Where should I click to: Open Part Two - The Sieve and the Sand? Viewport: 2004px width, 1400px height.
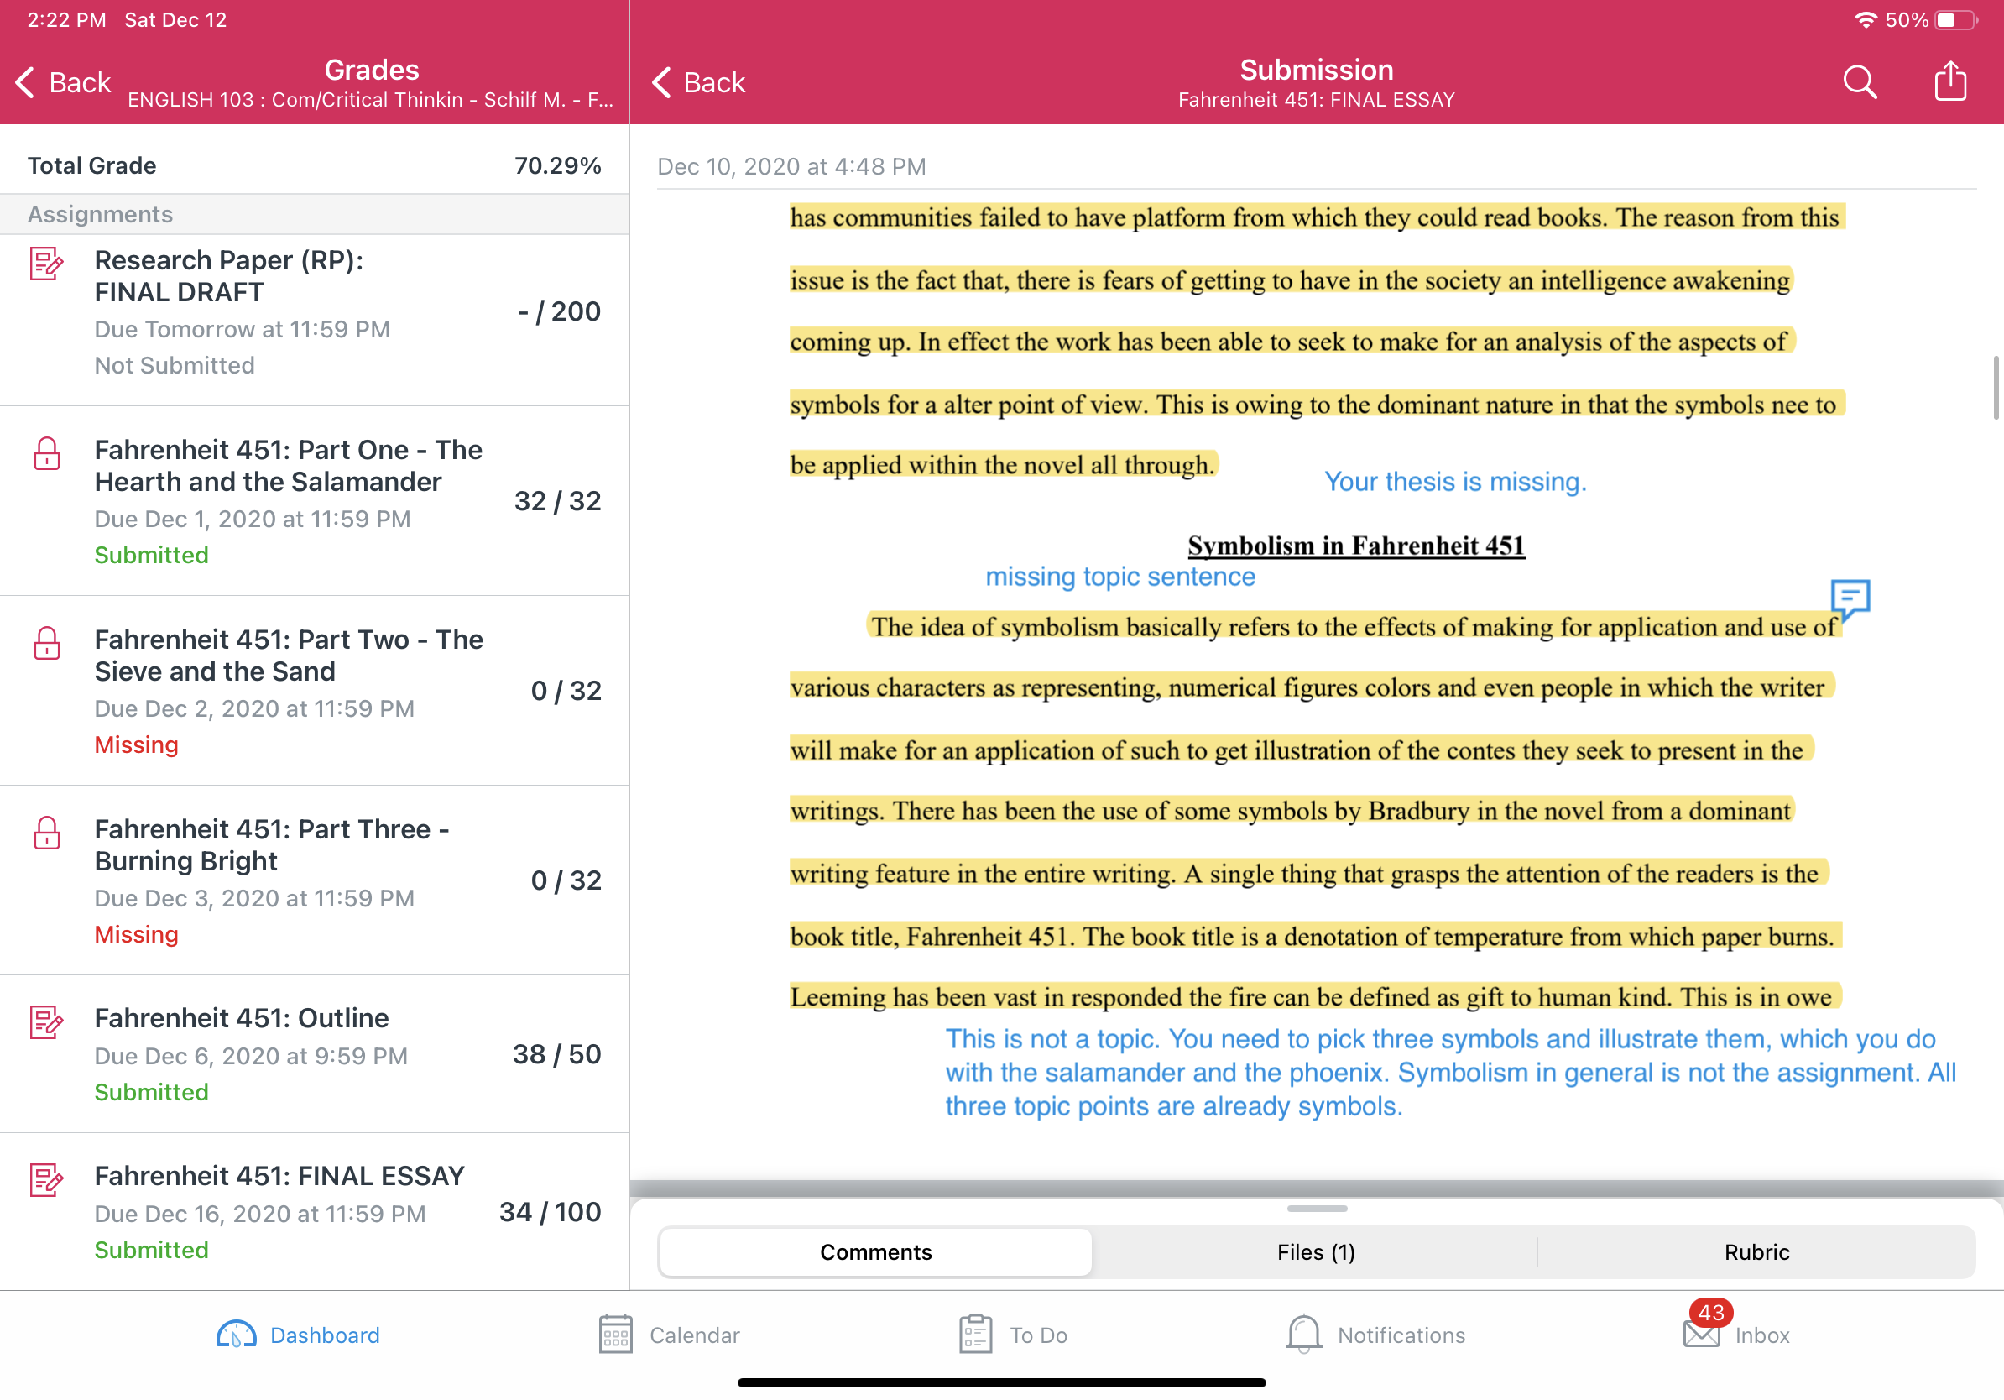(314, 691)
